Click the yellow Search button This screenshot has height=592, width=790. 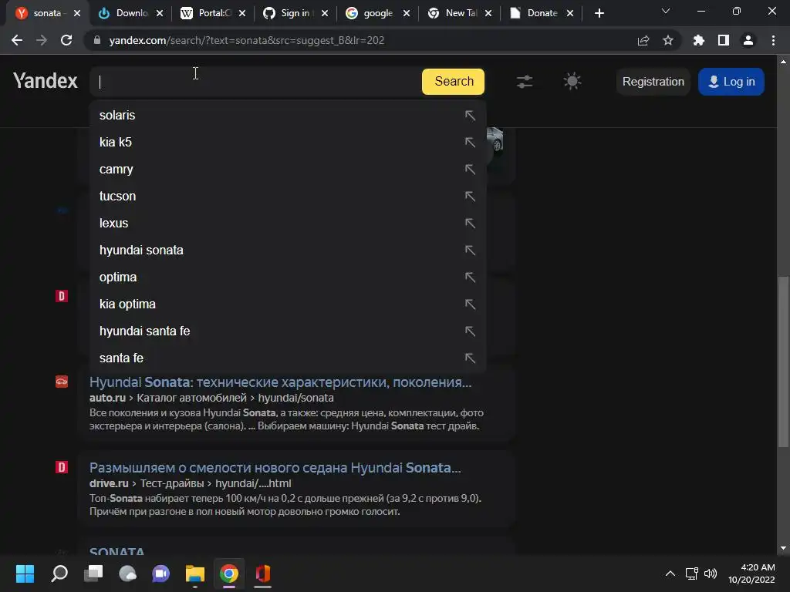[453, 82]
